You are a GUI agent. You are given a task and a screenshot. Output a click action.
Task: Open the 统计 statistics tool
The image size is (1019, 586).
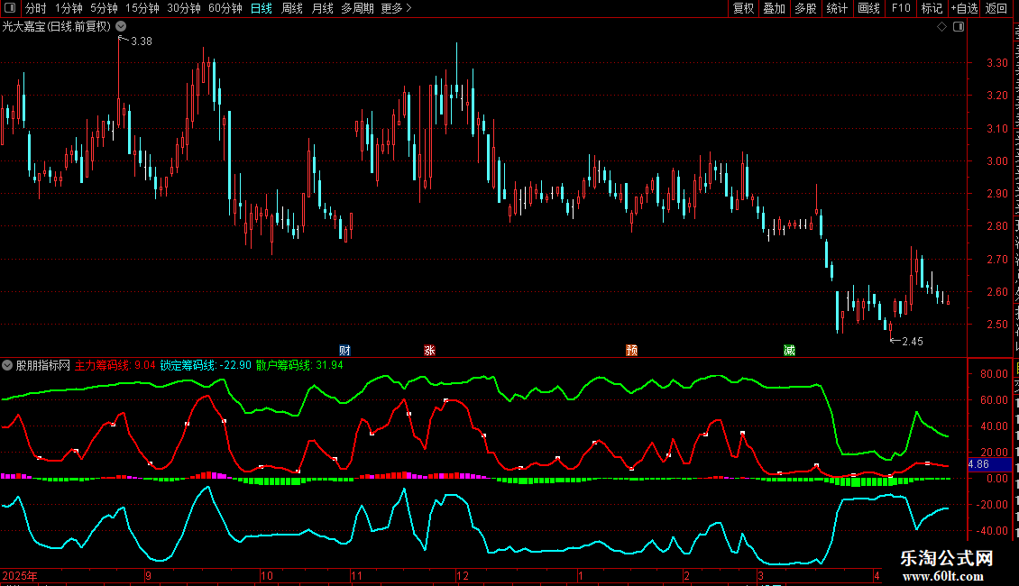click(837, 8)
